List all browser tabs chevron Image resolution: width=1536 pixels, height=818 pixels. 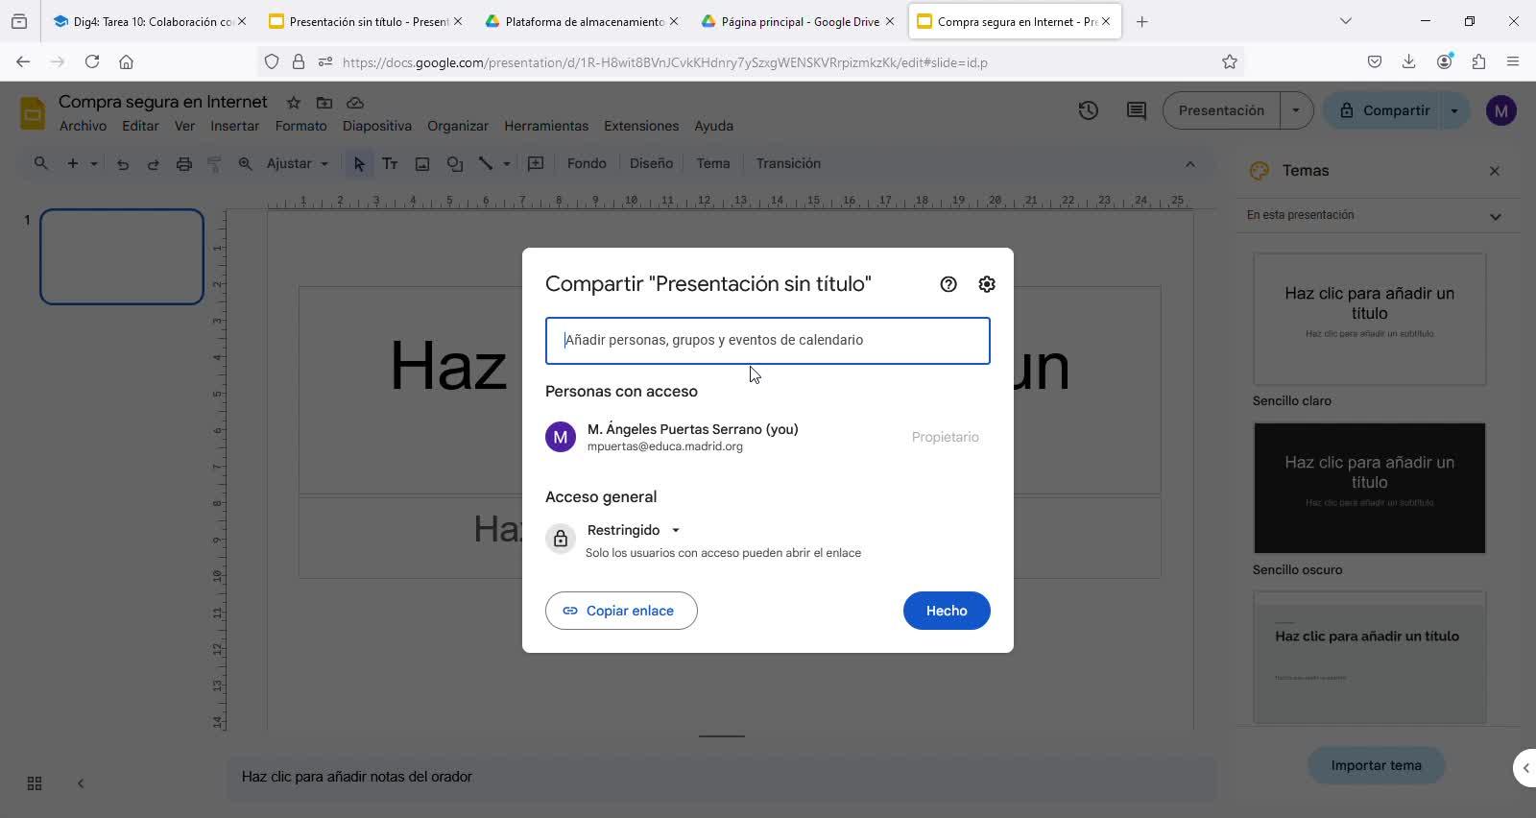tap(1345, 21)
